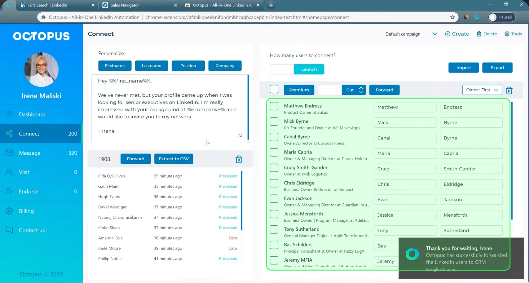Screen dimensions: 529x283
Task: Insert Firstname personalization tag
Action: coord(115,65)
